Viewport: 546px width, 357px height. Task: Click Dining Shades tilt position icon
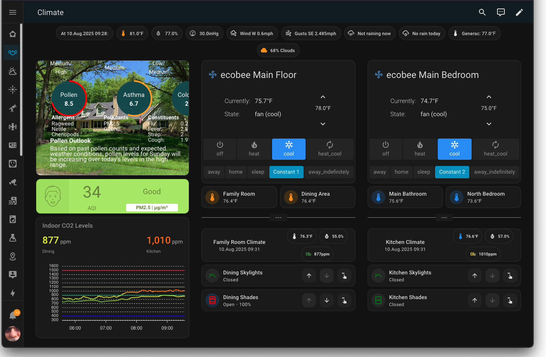click(x=344, y=300)
